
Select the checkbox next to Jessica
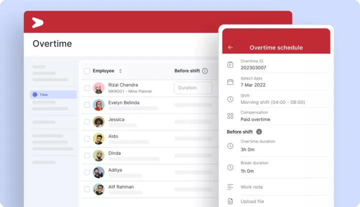tap(87, 121)
